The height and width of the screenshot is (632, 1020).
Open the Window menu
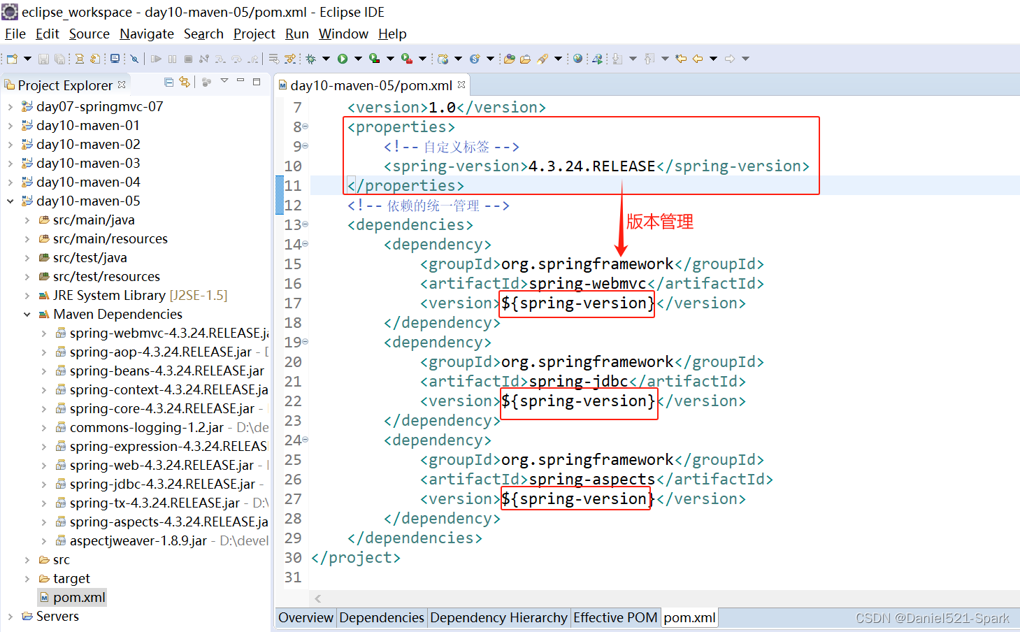point(343,34)
